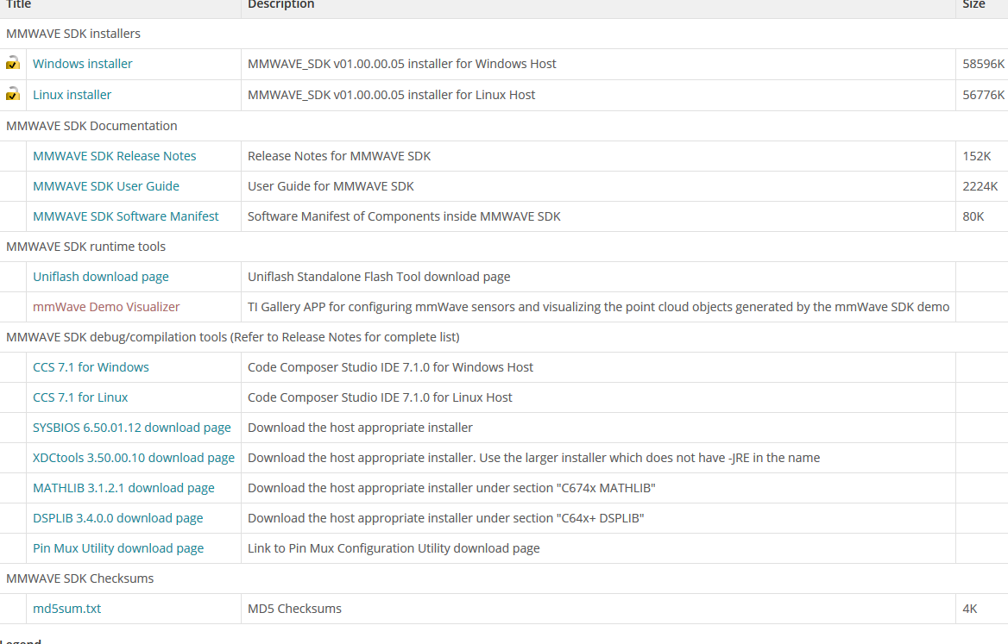Click 'Link to Pin Mux Configuration Utility download page'
1008x644 pixels.
click(394, 548)
